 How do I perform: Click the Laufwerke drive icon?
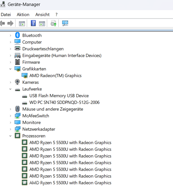(18, 90)
